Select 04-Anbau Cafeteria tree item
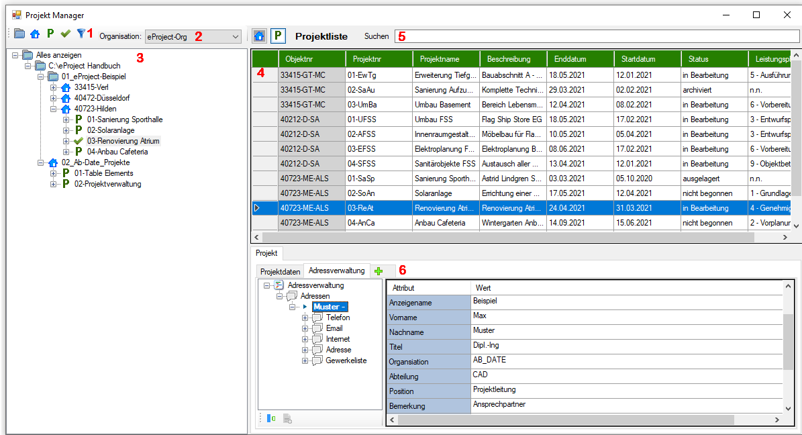 (x=117, y=152)
